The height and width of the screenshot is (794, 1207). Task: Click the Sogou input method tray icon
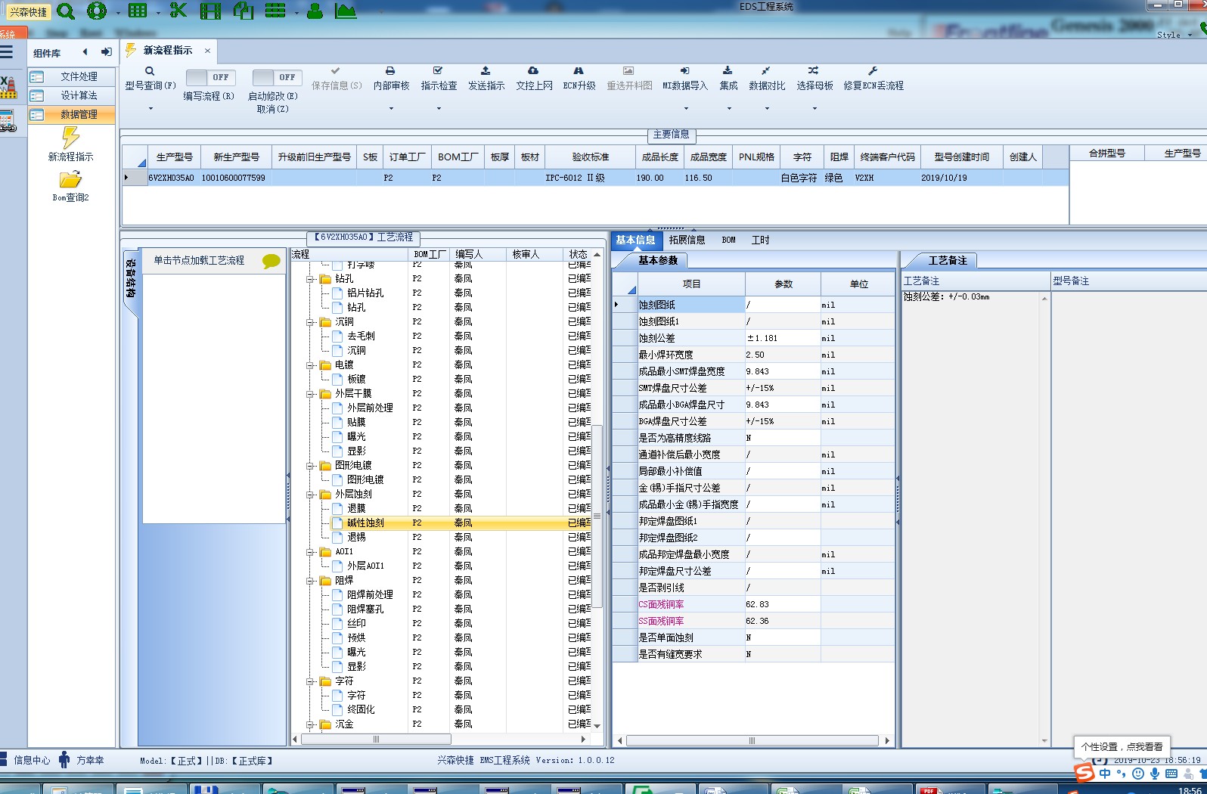[1084, 773]
